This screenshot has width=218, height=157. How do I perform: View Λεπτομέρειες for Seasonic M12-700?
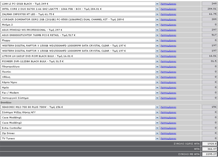click(168, 107)
